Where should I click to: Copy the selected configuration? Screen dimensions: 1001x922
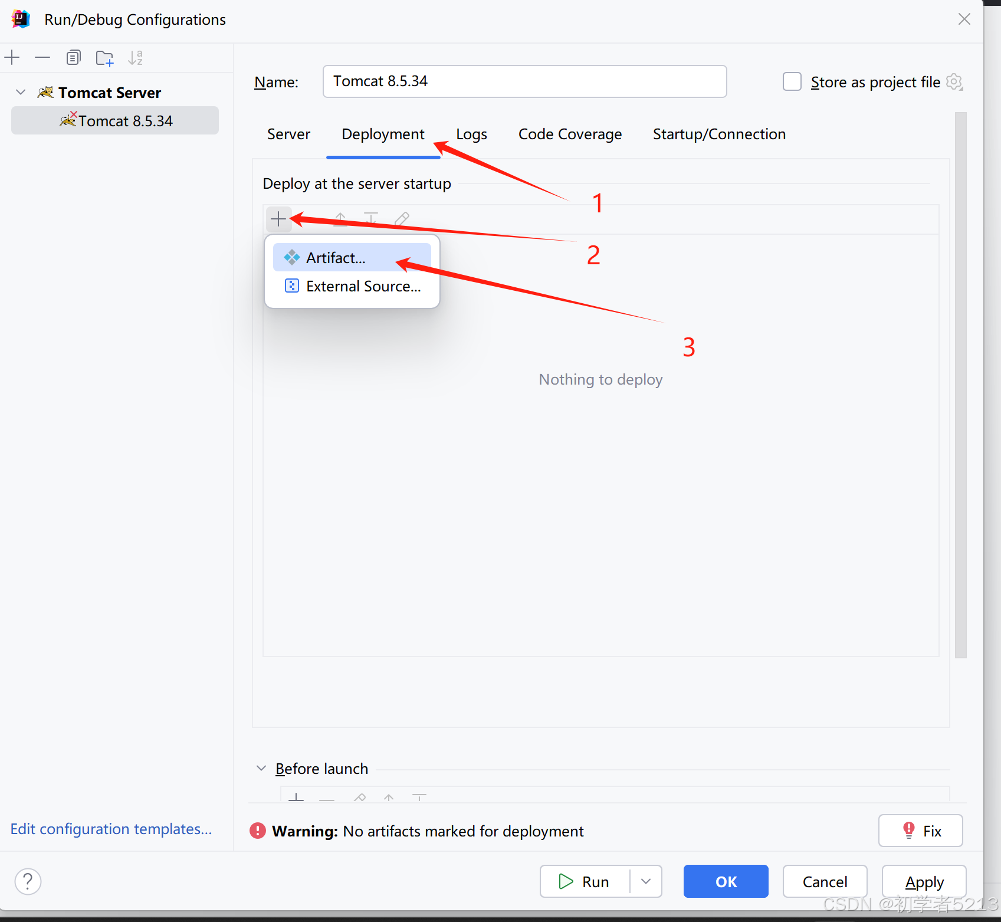click(x=73, y=58)
